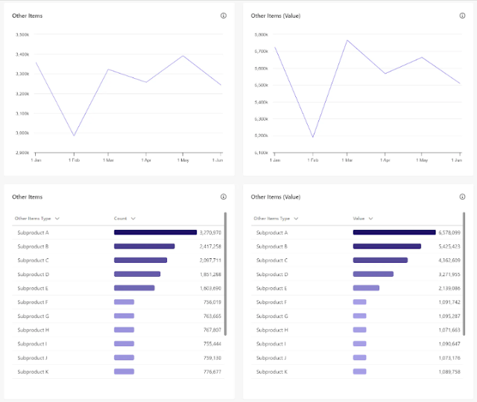This screenshot has width=477, height=402.
Task: Click the count value 2,417,258
Action: click(x=210, y=246)
